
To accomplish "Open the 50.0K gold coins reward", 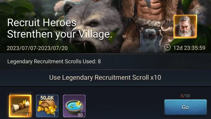I will pos(47,106).
